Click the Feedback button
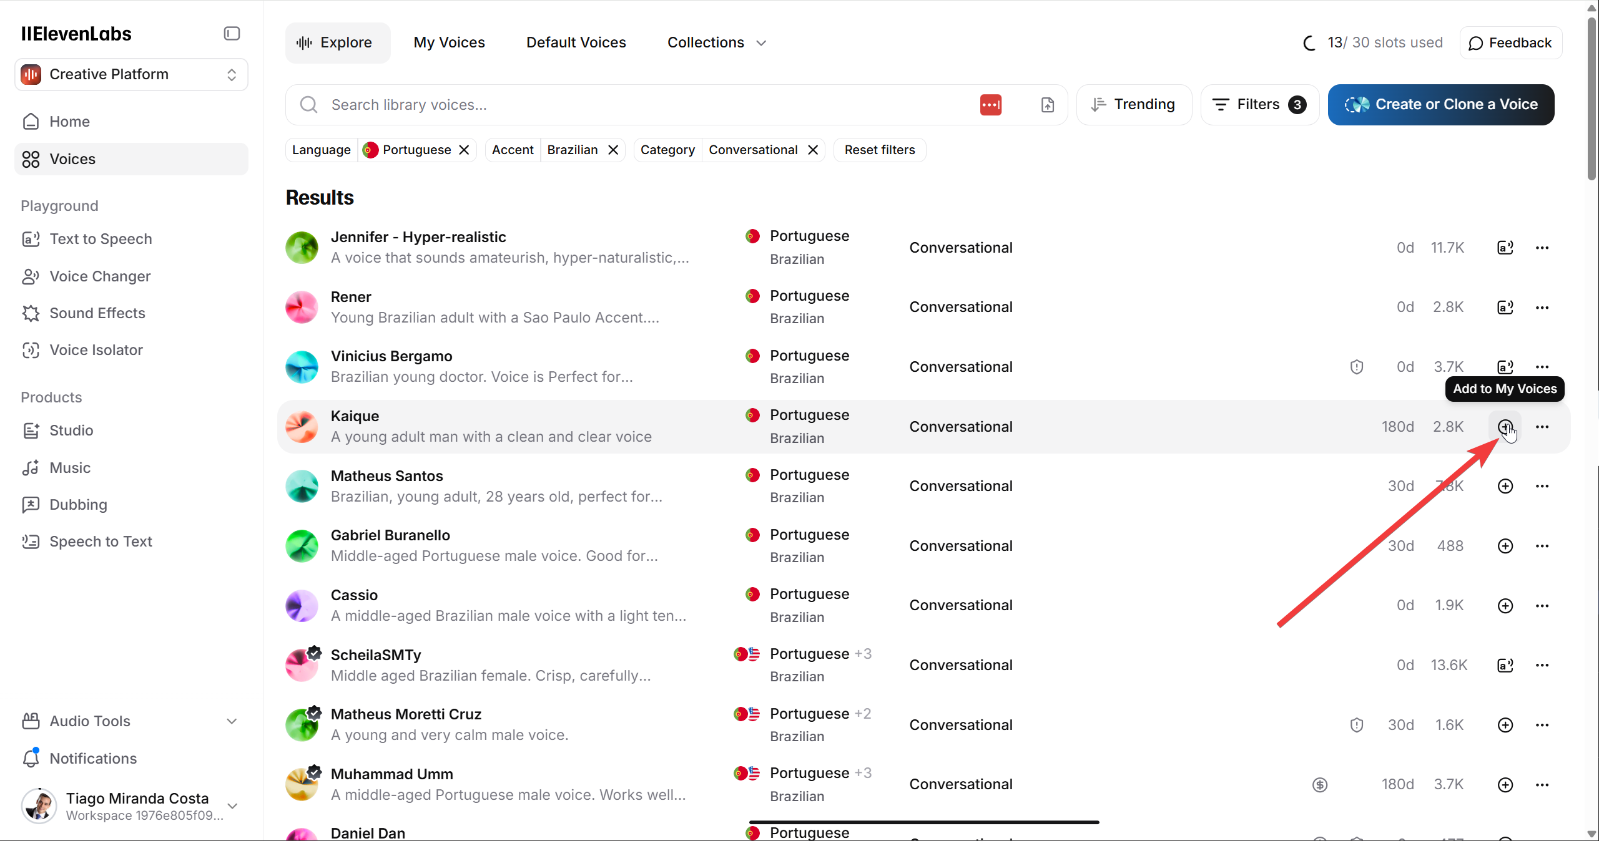 (x=1510, y=42)
